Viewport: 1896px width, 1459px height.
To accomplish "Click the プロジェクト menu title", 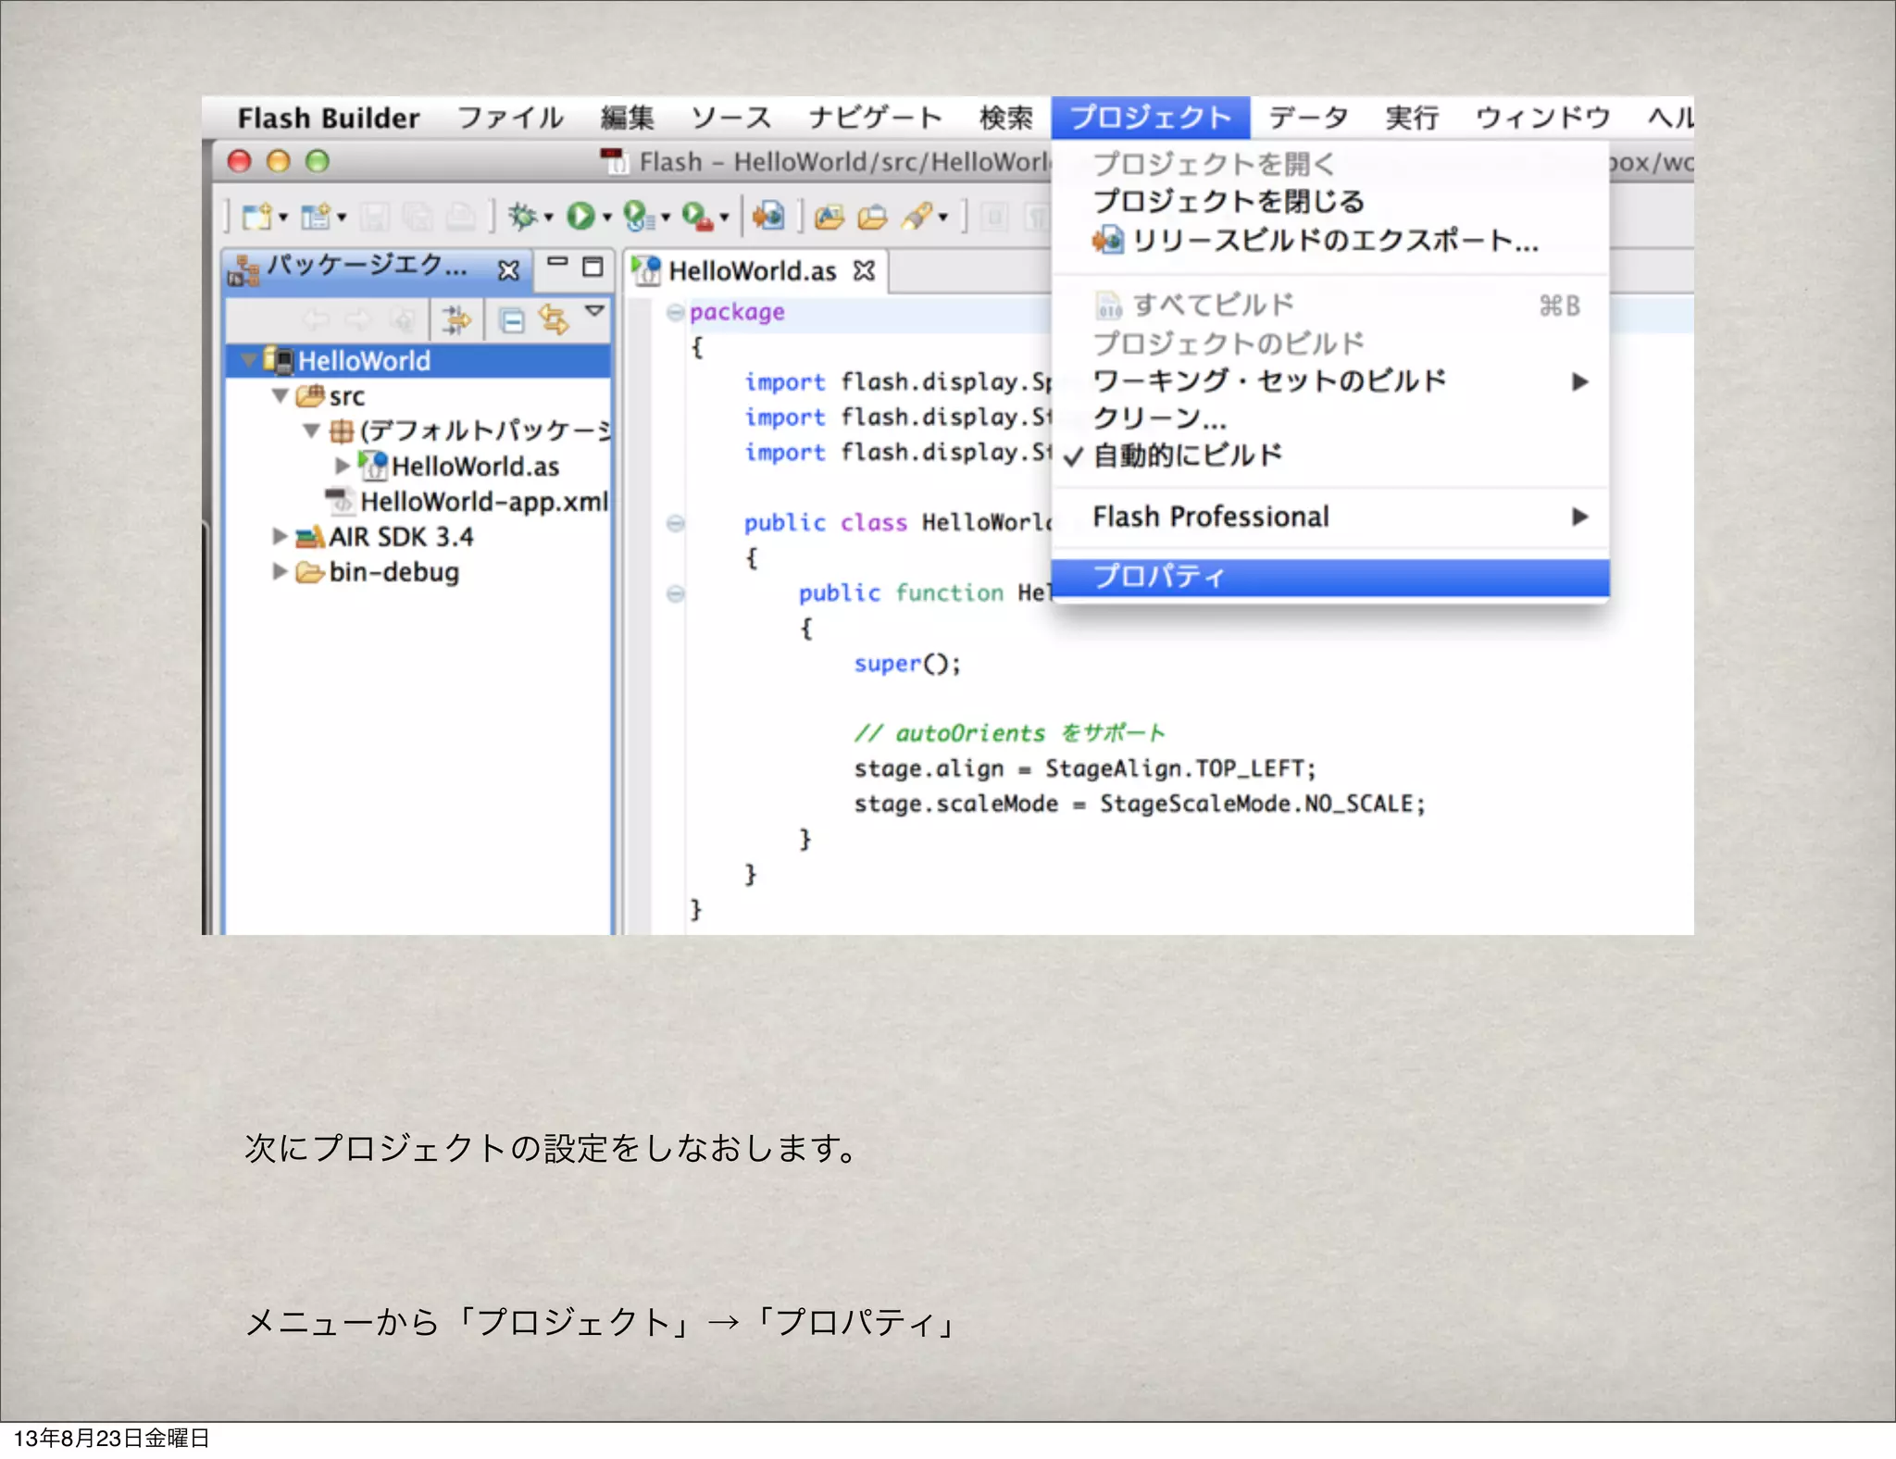I will pos(1151,118).
